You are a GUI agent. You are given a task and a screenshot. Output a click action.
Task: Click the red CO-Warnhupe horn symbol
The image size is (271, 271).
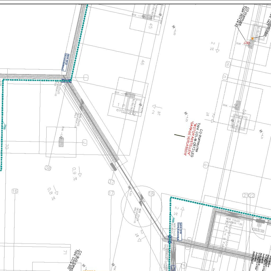[x=247, y=43]
